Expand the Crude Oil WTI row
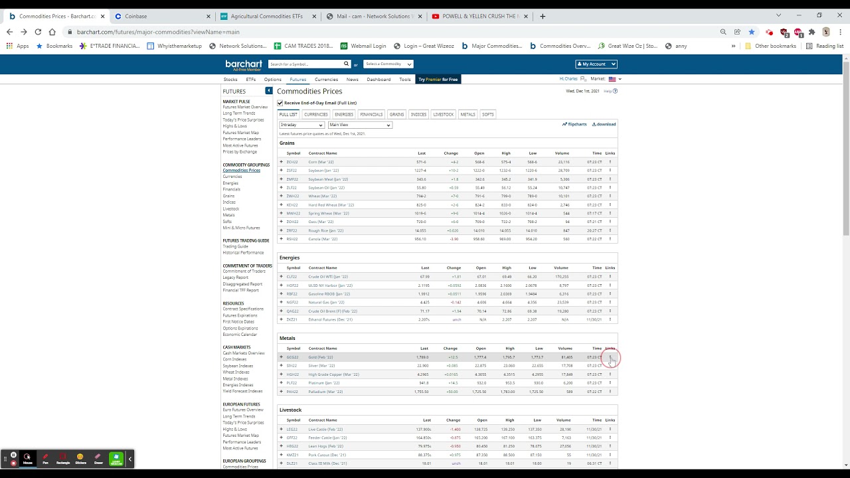 tap(281, 277)
